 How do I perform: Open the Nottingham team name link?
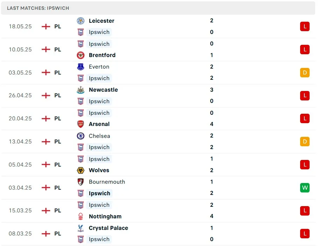pos(105,217)
